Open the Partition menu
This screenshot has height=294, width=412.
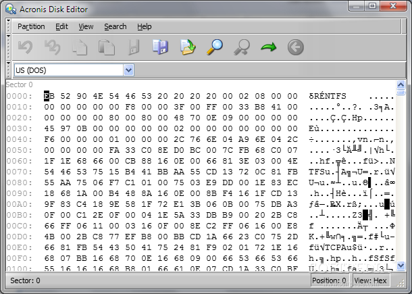31,26
